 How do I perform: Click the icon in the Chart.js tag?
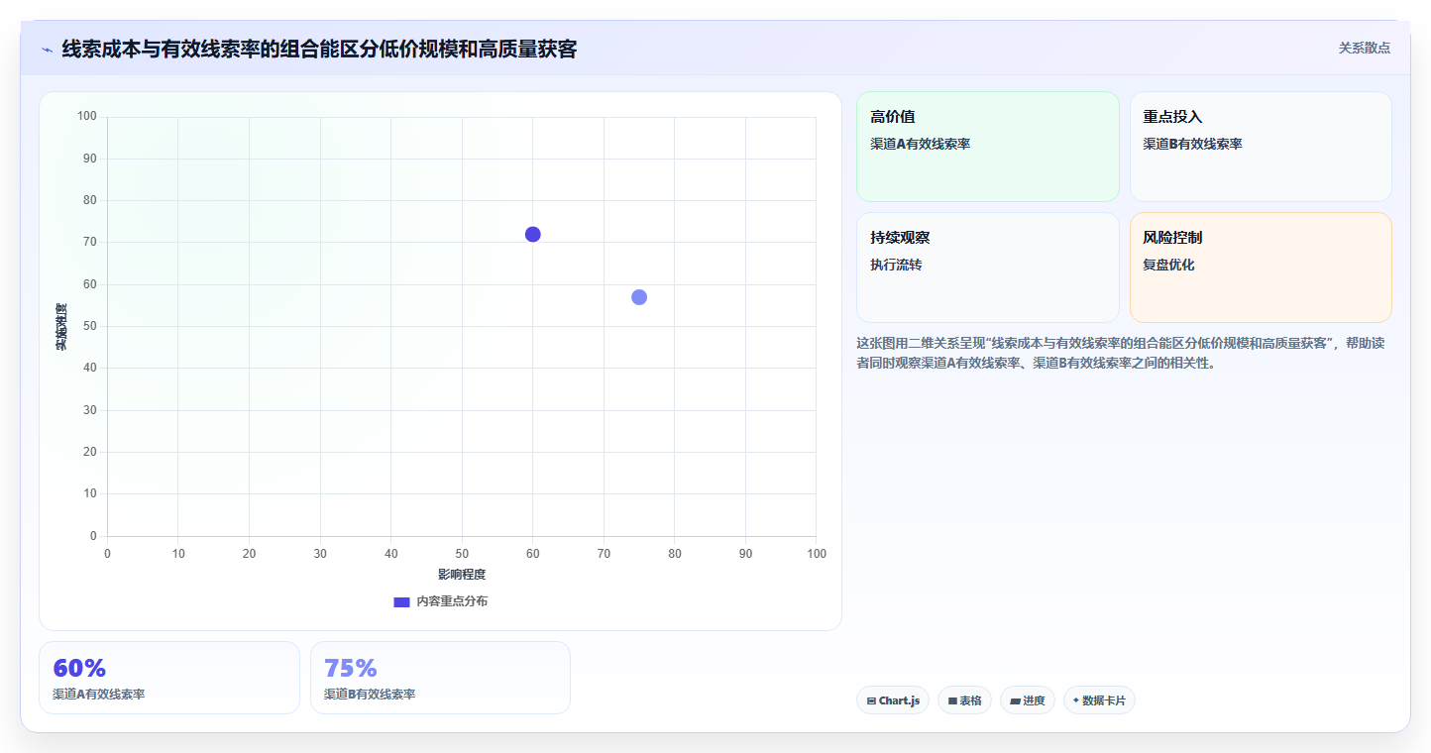871,700
